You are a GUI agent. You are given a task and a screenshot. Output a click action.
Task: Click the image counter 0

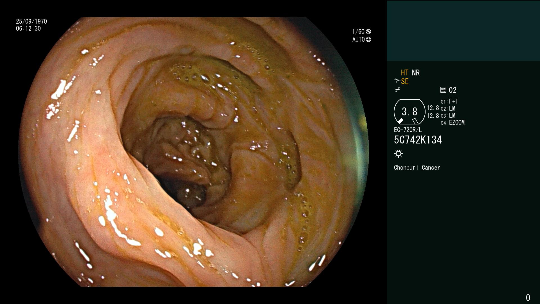pos(528,298)
